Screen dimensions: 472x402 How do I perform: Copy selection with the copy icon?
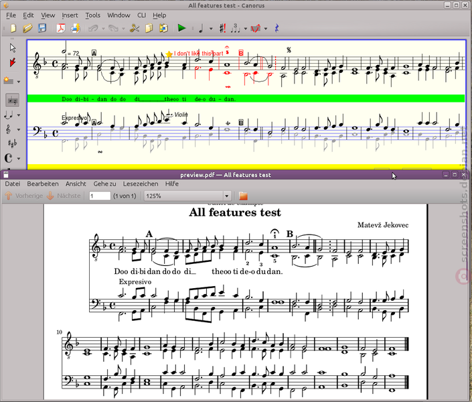149,28
